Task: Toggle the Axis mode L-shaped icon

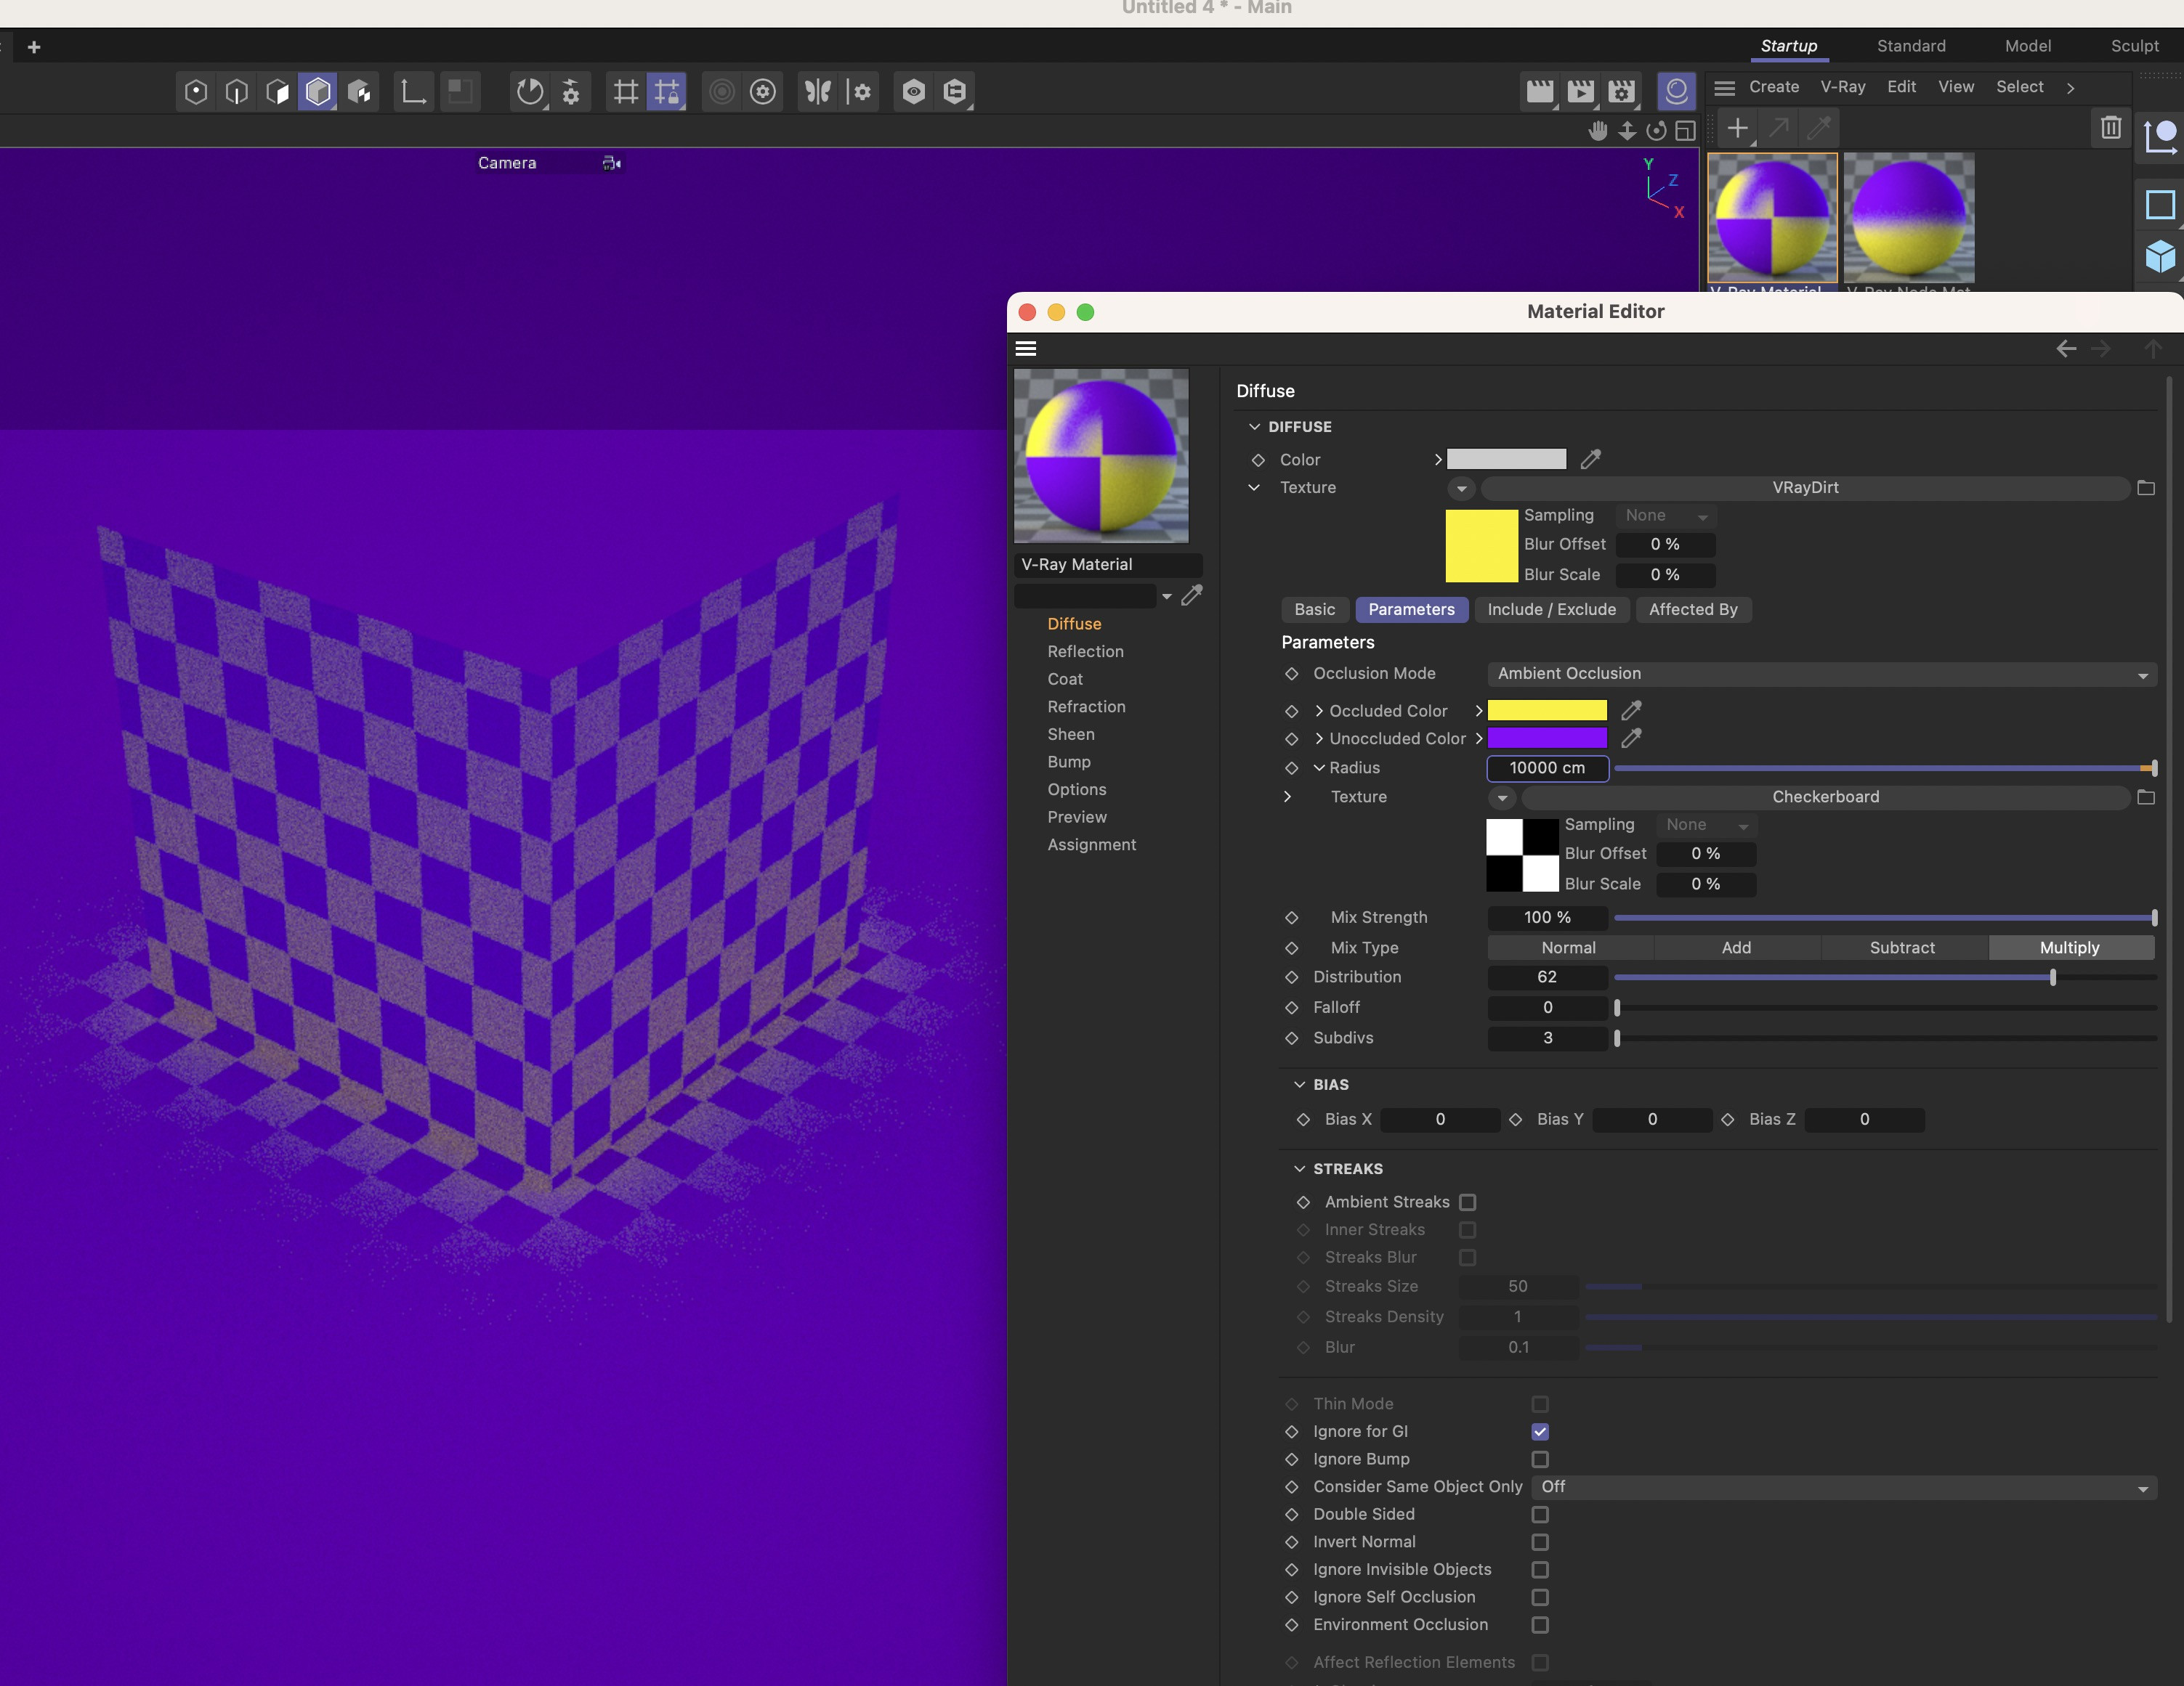Action: (413, 92)
